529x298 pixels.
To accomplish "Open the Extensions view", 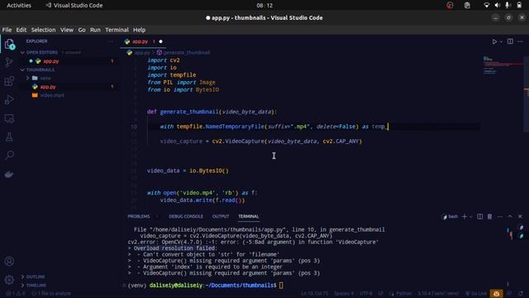I will click(9, 81).
